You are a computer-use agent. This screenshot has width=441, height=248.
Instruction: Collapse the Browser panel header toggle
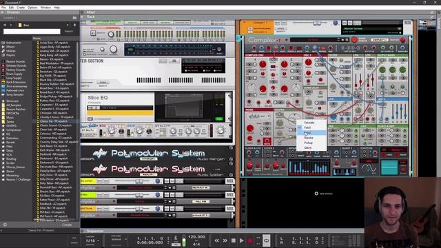coord(2,12)
